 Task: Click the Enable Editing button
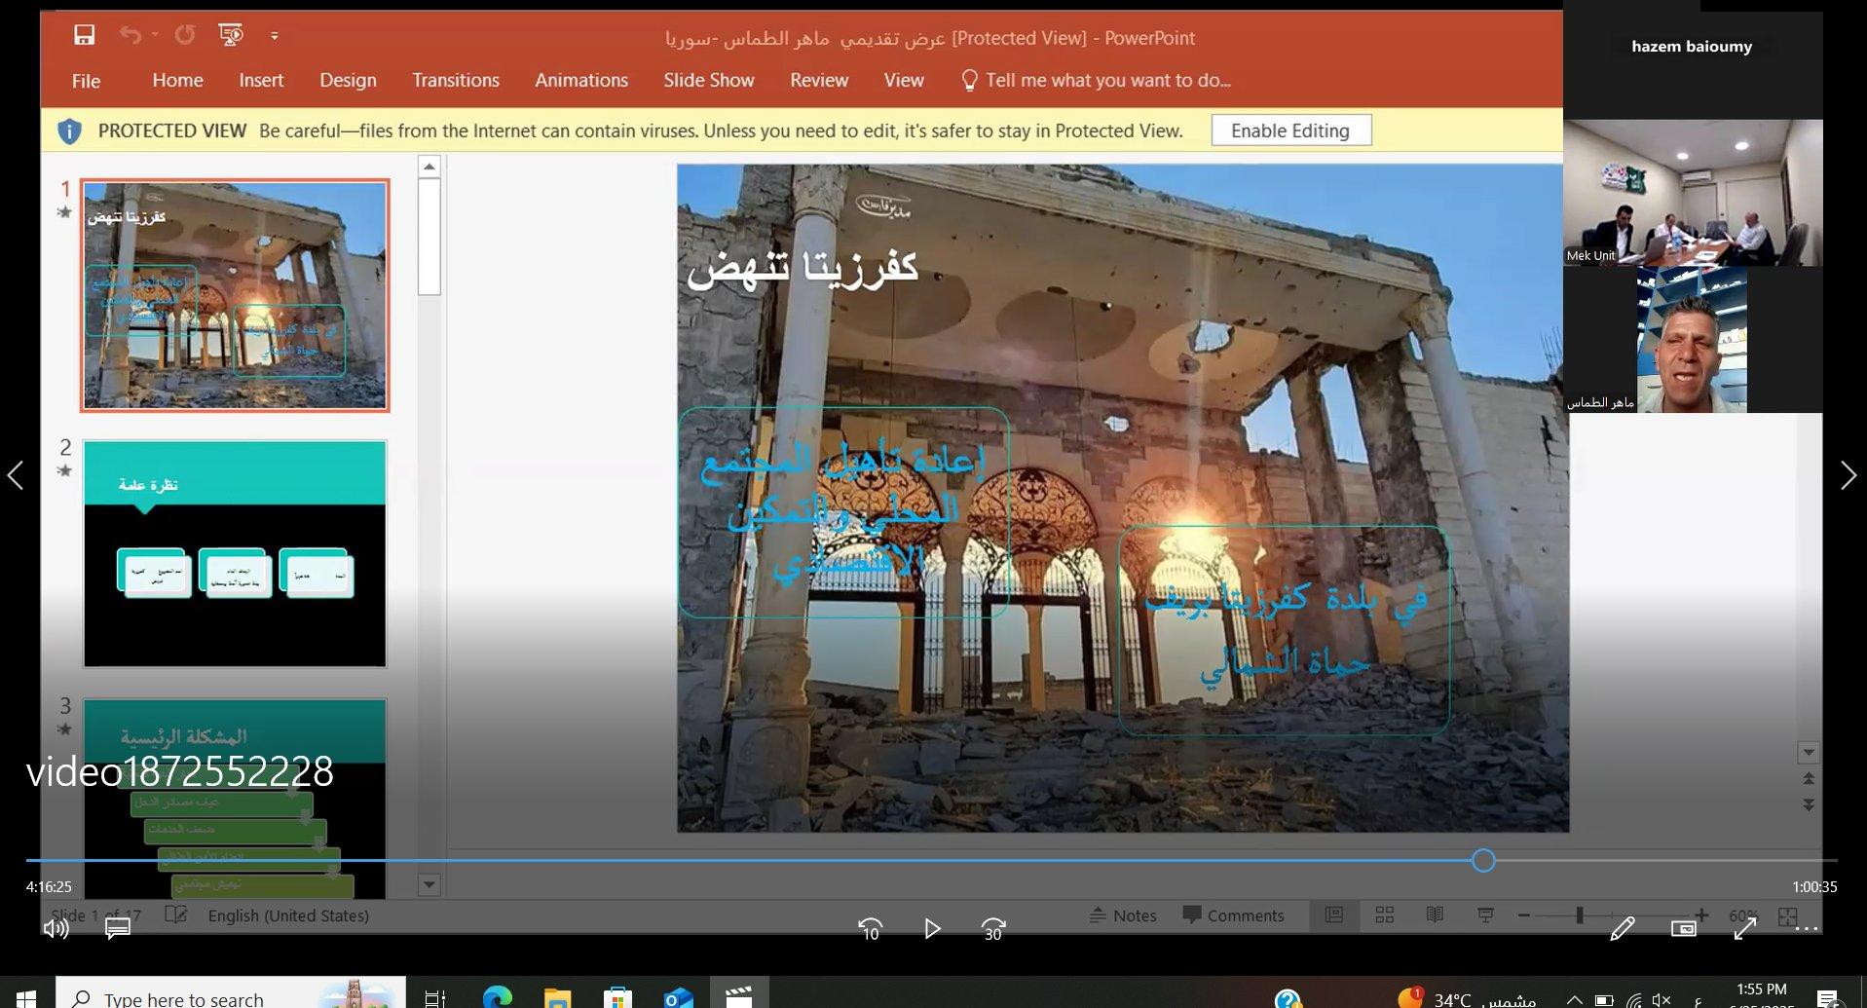pyautogui.click(x=1290, y=131)
